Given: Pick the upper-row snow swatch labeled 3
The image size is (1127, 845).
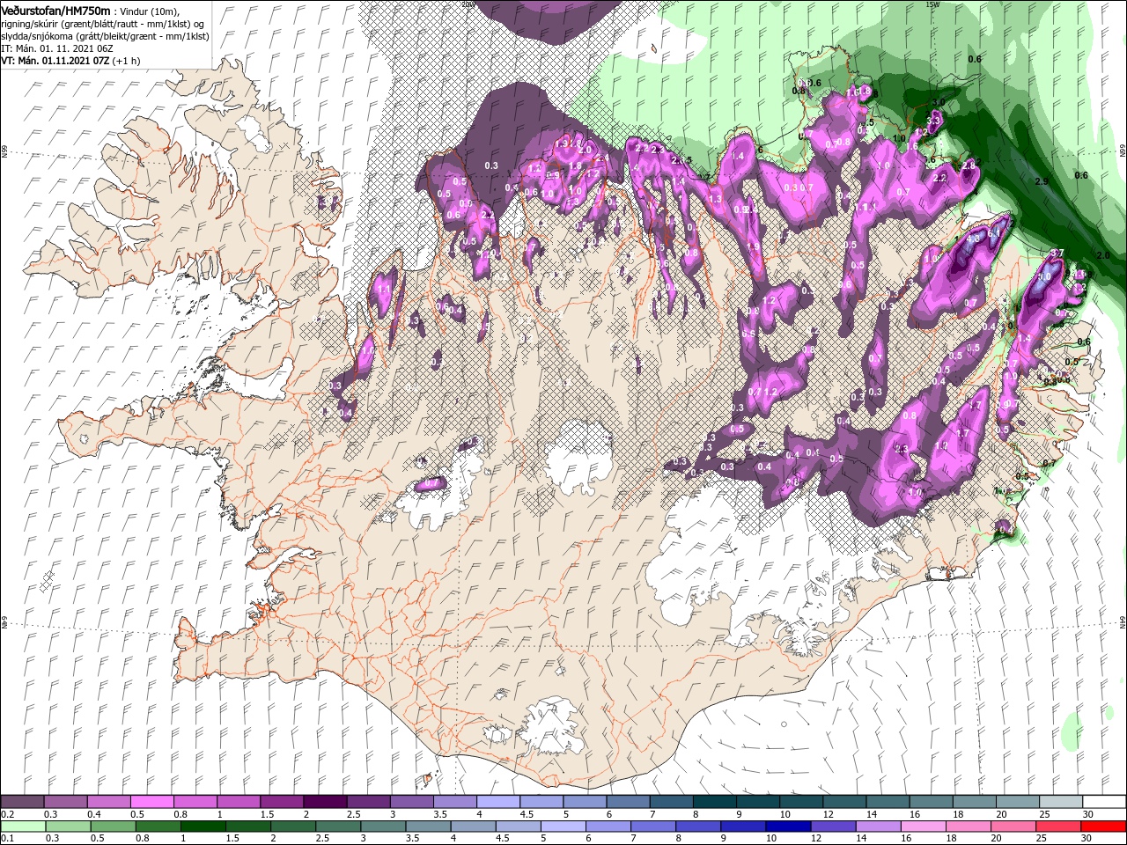Looking at the screenshot, I should tap(411, 802).
